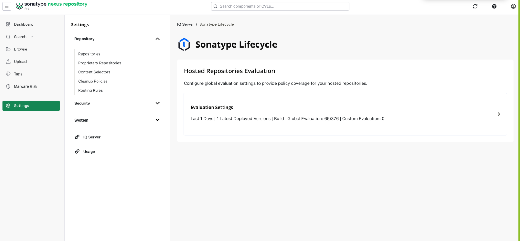Open Content Selectors settings
The image size is (520, 241).
point(94,72)
